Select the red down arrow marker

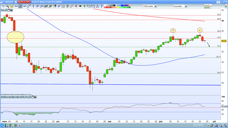pyautogui.click(x=76, y=6)
